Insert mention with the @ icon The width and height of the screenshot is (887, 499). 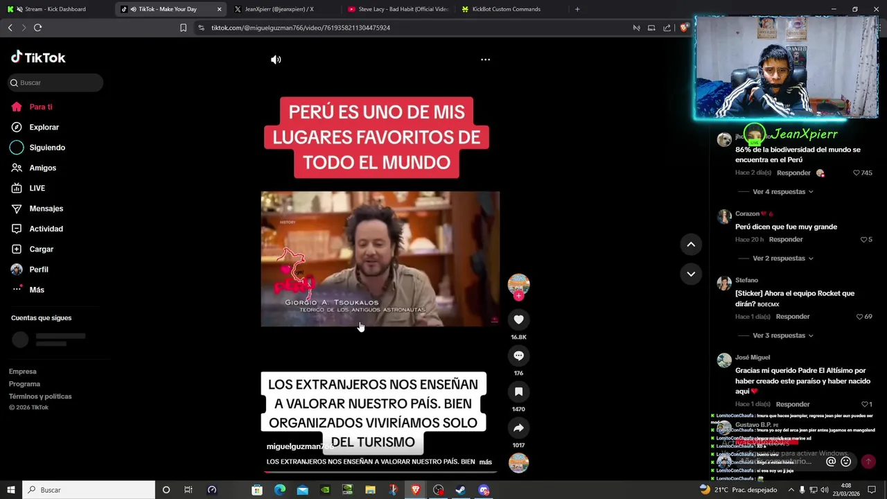831,462
